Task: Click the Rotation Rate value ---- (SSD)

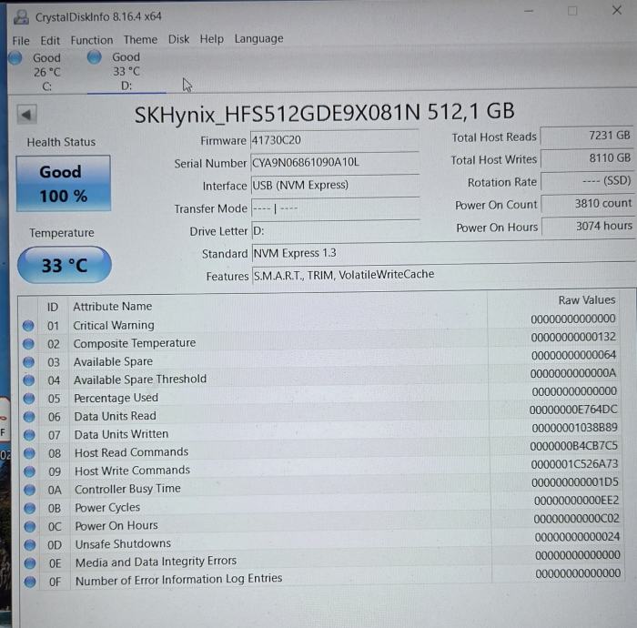Action: click(x=588, y=181)
